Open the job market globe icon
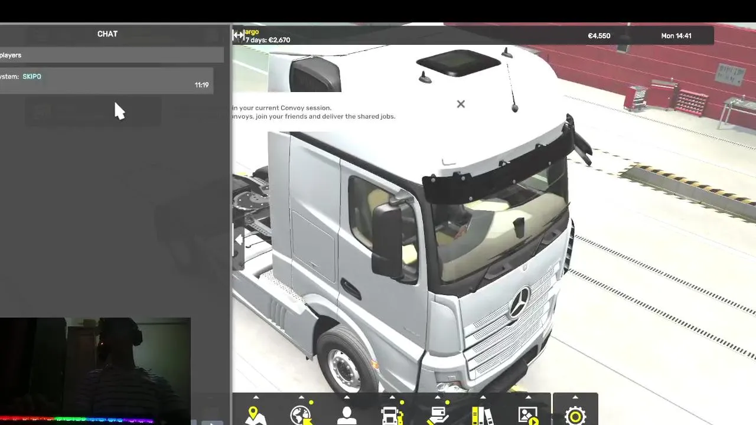The image size is (756, 425). click(302, 416)
